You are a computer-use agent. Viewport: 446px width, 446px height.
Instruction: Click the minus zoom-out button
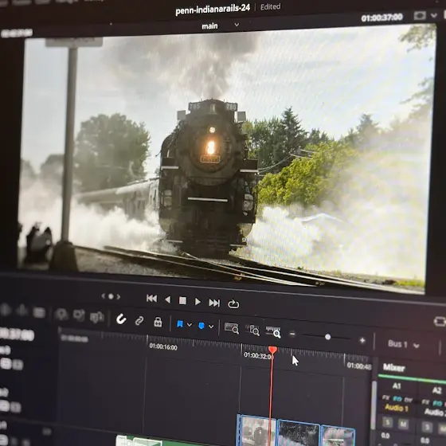(292, 334)
